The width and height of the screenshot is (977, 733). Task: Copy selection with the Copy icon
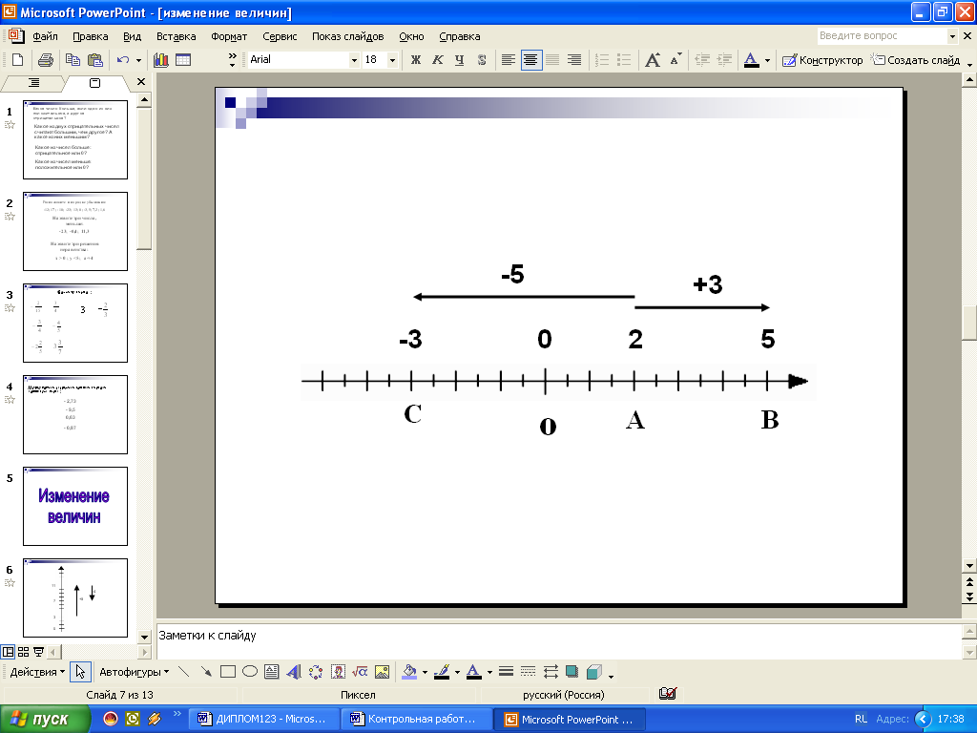73,60
